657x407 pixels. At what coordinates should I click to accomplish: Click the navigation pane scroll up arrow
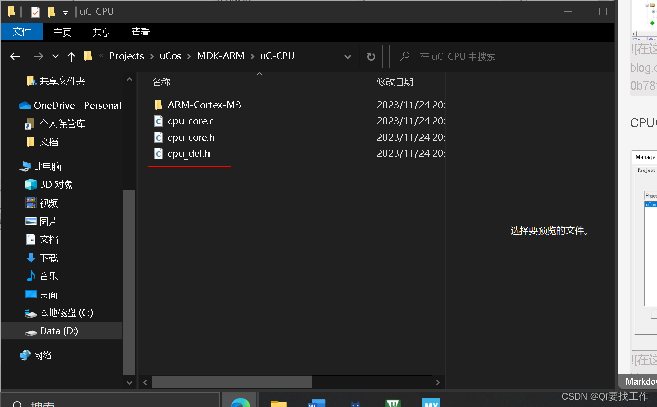[x=129, y=80]
